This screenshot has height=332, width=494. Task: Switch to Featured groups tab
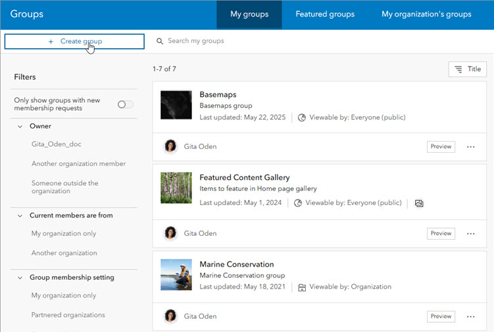click(x=325, y=14)
